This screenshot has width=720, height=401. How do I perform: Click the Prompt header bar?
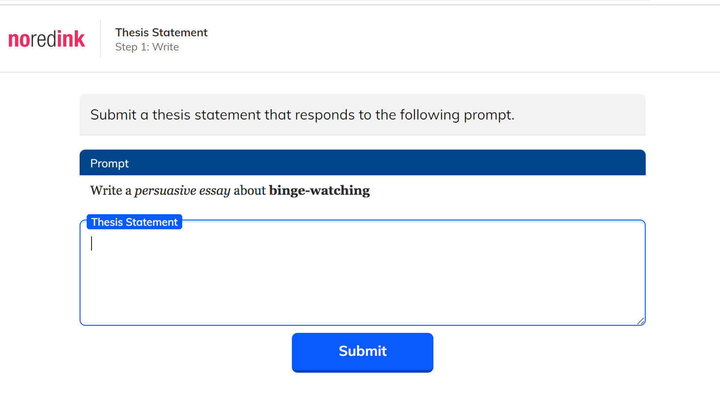pyautogui.click(x=363, y=162)
